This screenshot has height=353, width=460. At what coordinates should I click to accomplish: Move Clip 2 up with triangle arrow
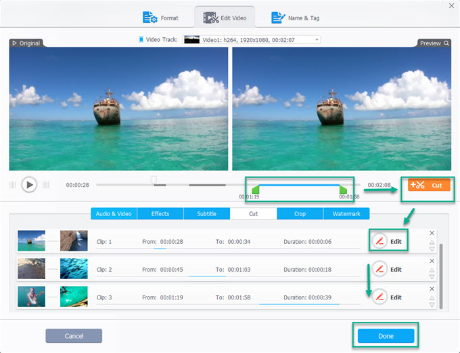[432, 270]
